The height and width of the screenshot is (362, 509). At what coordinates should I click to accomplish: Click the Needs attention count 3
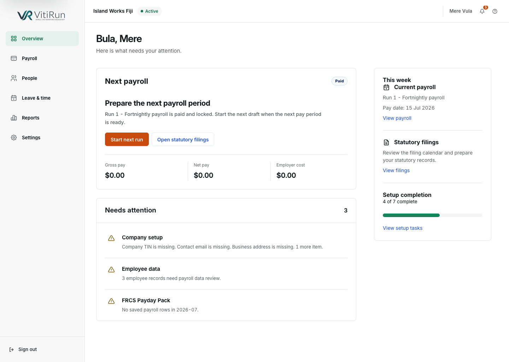346,210
